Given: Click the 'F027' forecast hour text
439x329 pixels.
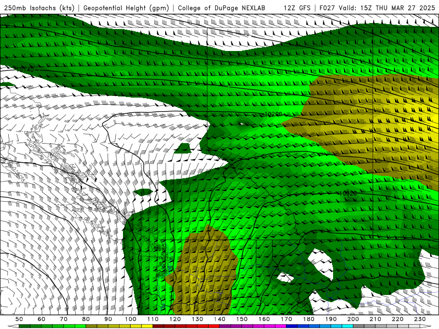Looking at the screenshot, I should point(327,8).
